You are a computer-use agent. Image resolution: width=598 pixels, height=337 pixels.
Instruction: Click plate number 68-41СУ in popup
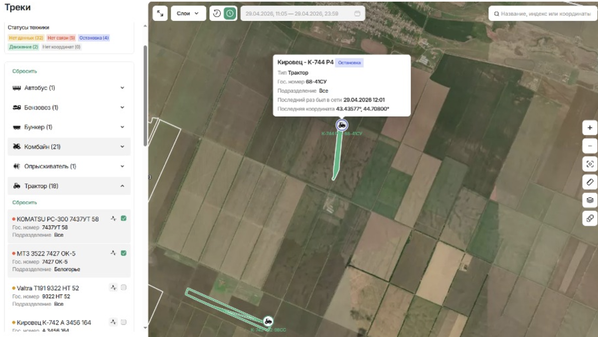316,82
